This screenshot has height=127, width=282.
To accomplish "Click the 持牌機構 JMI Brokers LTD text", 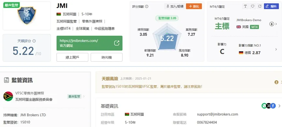I will (x=25, y=115).
